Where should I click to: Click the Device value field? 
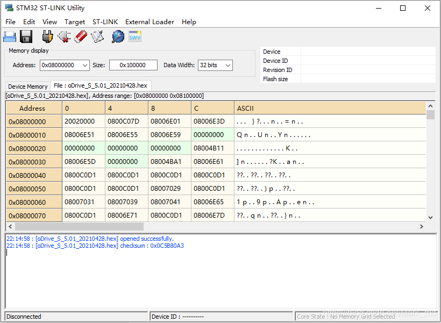(x=368, y=52)
